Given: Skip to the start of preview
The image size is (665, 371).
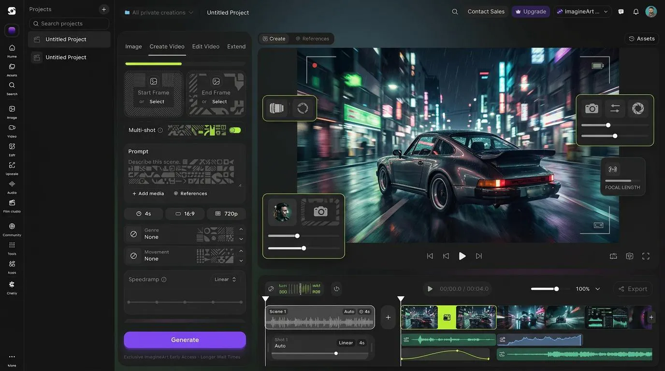Looking at the screenshot, I should pyautogui.click(x=430, y=256).
